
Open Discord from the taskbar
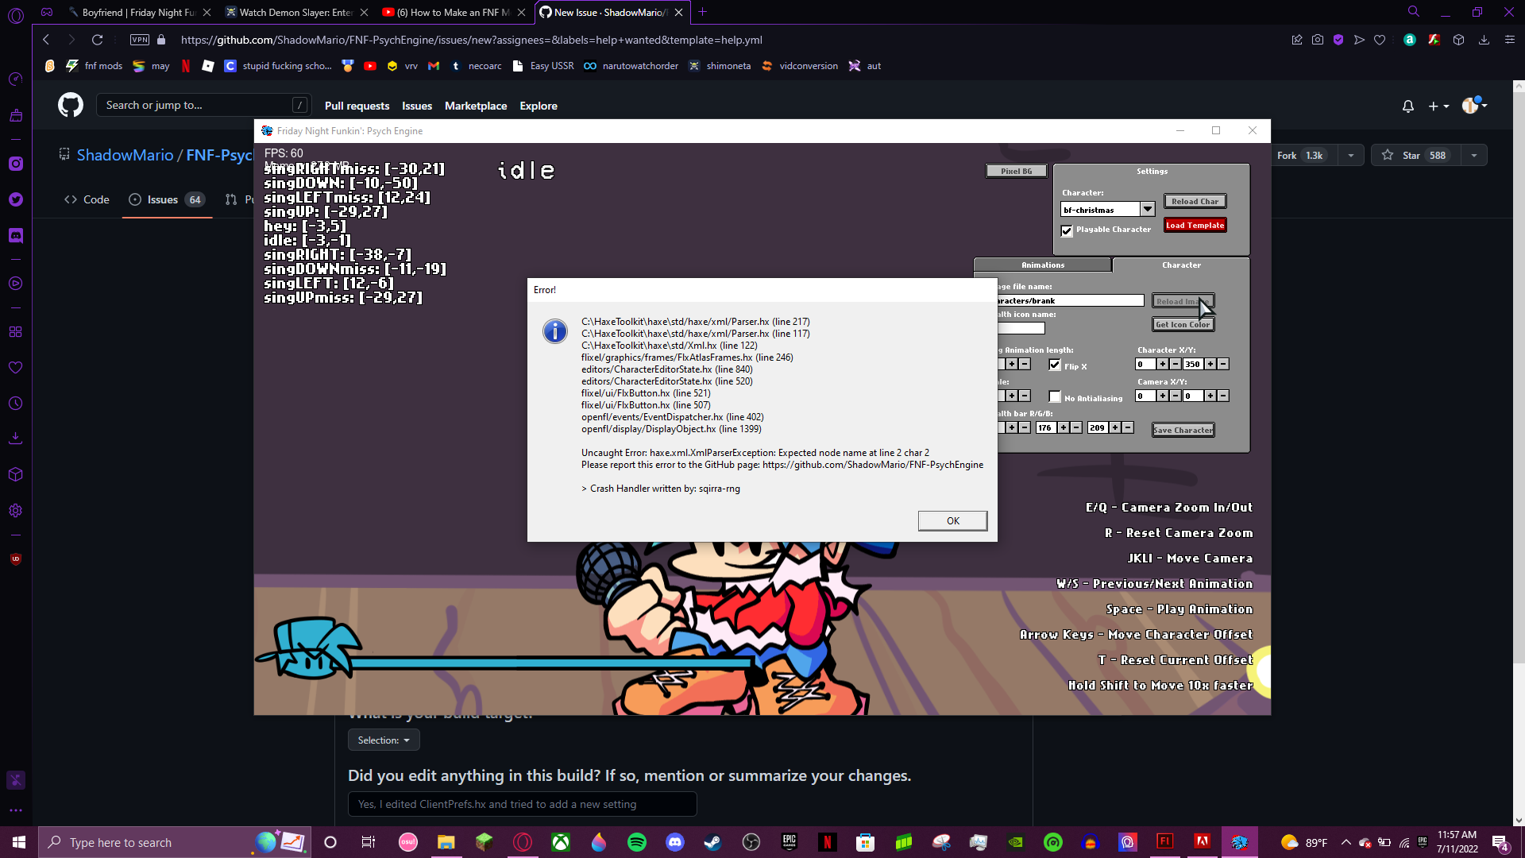click(x=675, y=841)
